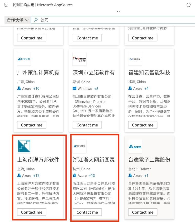Open the 广州策维计算机 company logo
This screenshot has width=195, height=222.
click(24, 59)
